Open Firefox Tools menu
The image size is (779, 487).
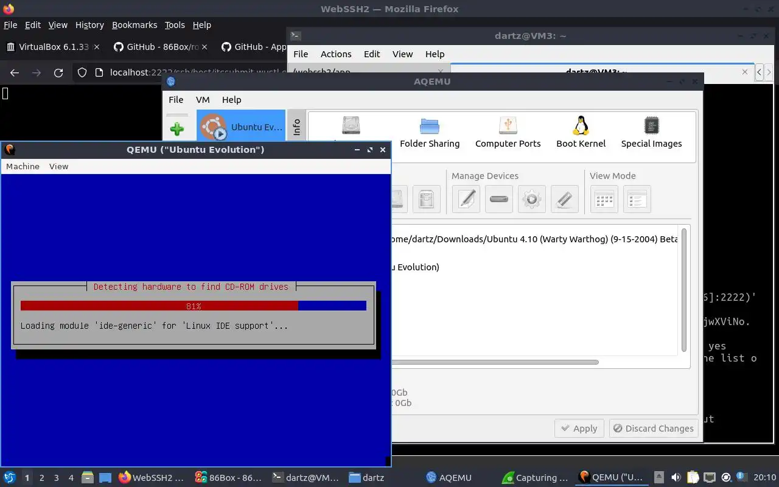[175, 25]
